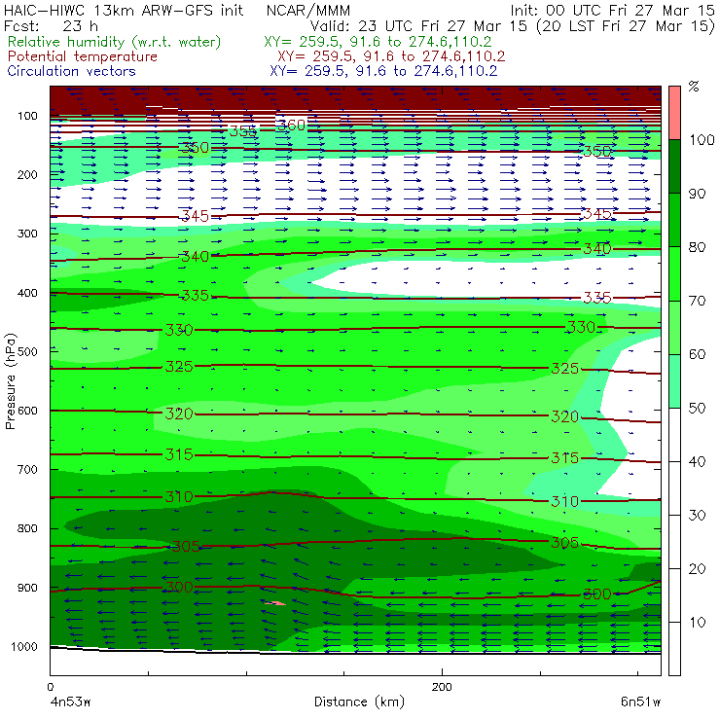The image size is (720, 720).
Task: Click the 500 hPa pressure axis tick label
Action: [x=27, y=352]
